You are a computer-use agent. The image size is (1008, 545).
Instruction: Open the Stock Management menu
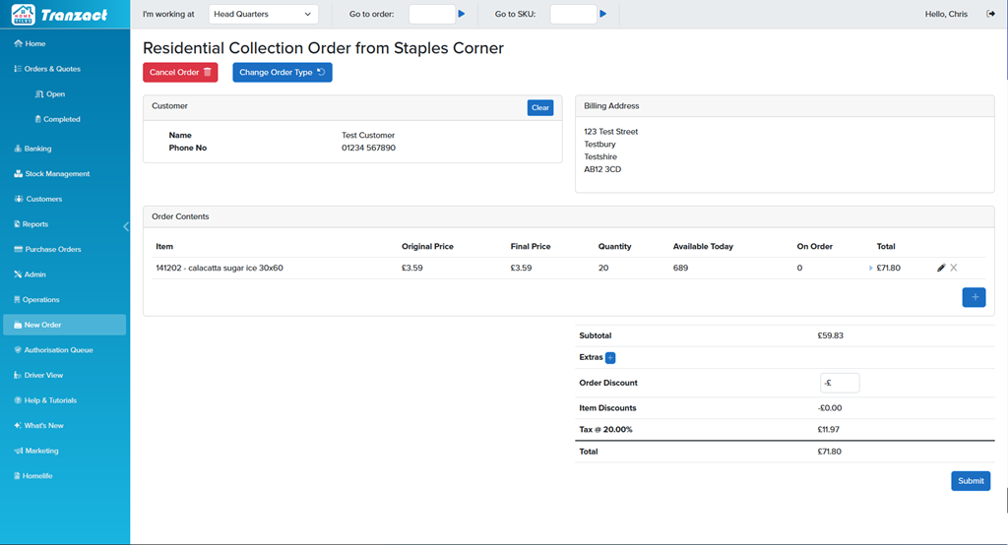[x=57, y=174]
